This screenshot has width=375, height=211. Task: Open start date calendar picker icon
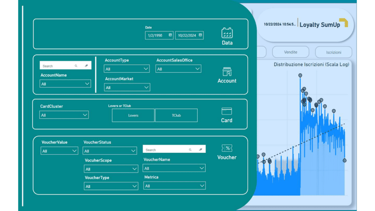tap(170, 35)
